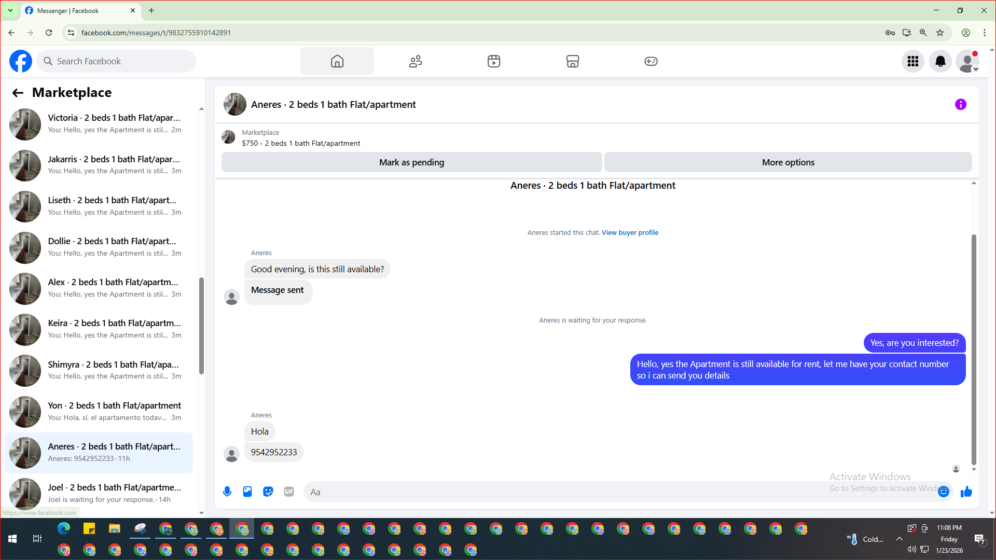Click the chat conversation scrollbar
The height and width of the screenshot is (560, 996).
tap(974, 347)
